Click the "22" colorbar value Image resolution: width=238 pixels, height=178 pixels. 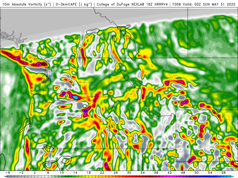[x=102, y=173]
